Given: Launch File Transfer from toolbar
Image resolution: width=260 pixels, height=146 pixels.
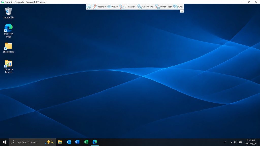Looking at the screenshot, I should tap(127, 7).
